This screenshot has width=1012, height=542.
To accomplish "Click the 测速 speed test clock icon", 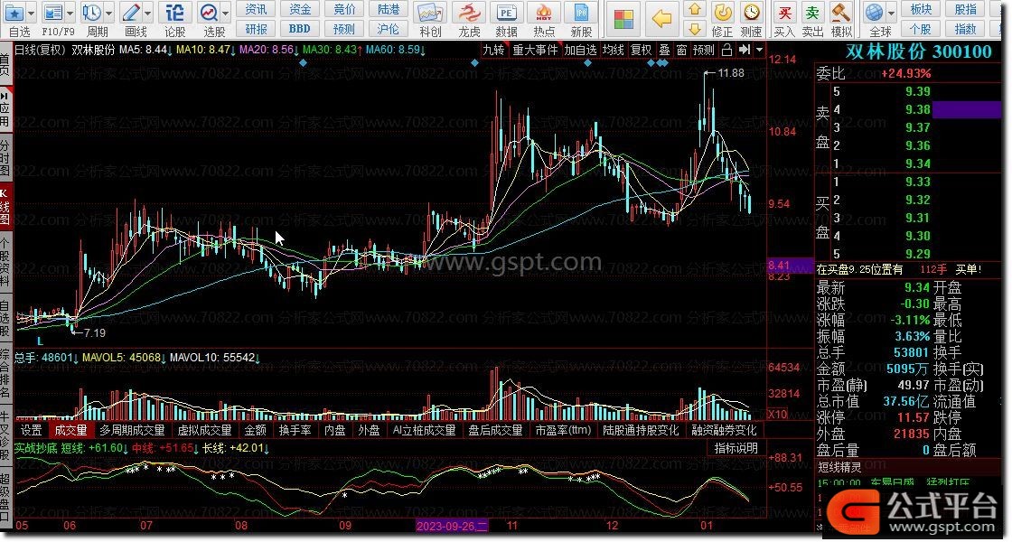I will 751,13.
